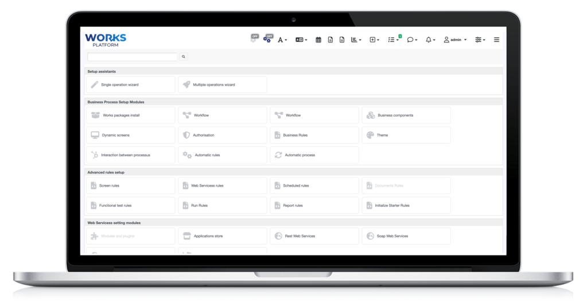Click the globe icon for Rest Web Services
Screen dimensions: 587x302
coord(278,236)
